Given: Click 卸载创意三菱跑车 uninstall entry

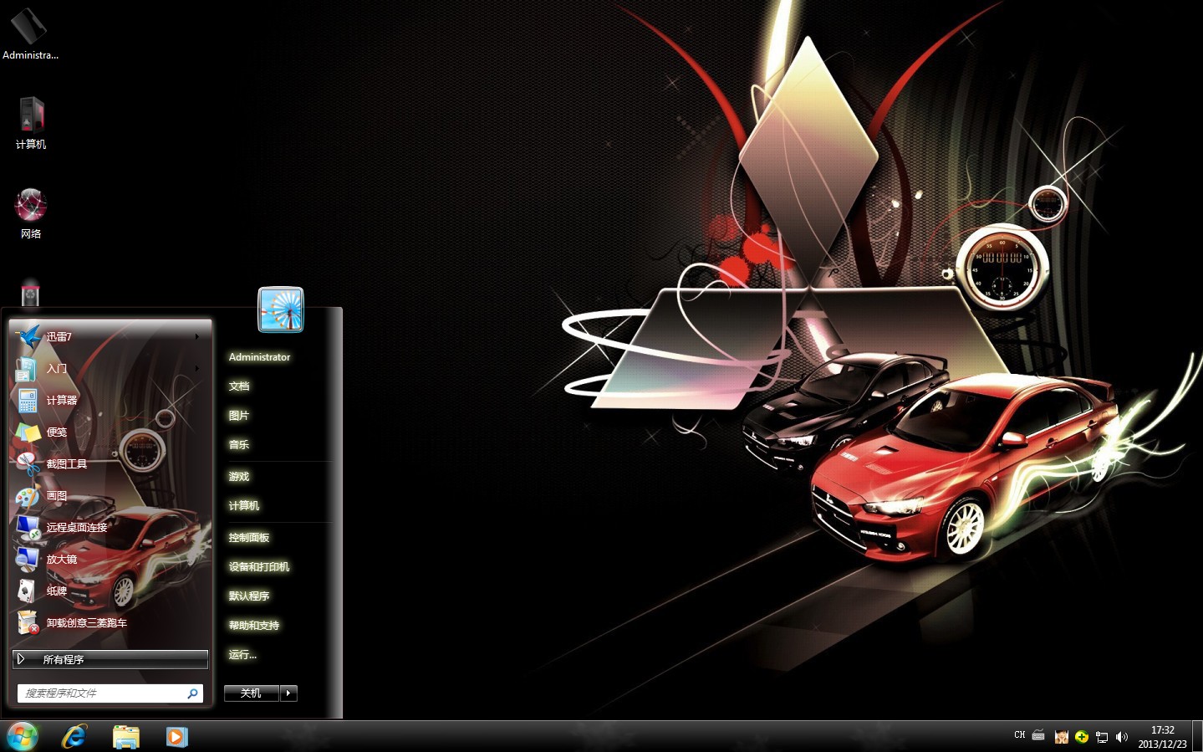Looking at the screenshot, I should (109, 622).
